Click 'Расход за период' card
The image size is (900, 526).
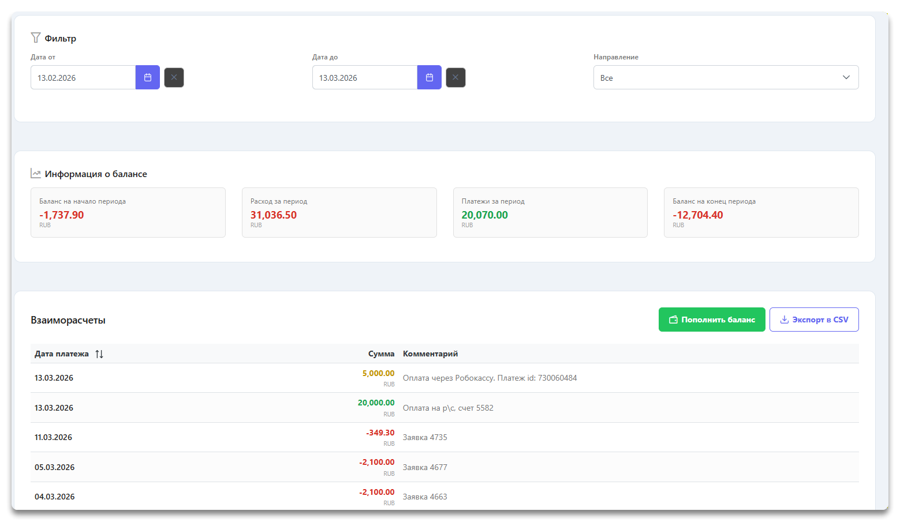pyautogui.click(x=339, y=212)
